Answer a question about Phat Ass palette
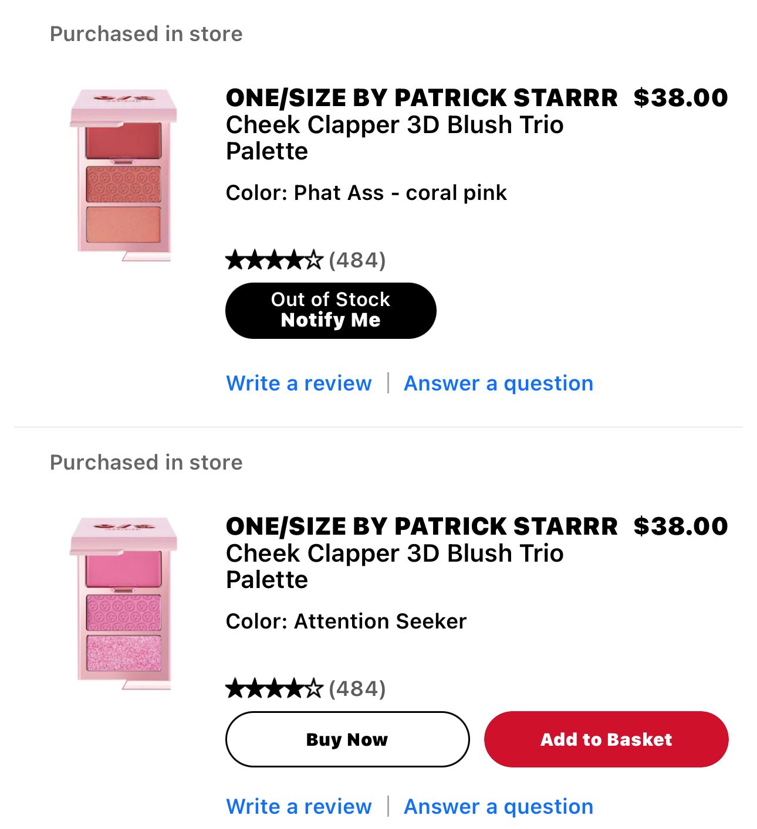 pyautogui.click(x=498, y=383)
